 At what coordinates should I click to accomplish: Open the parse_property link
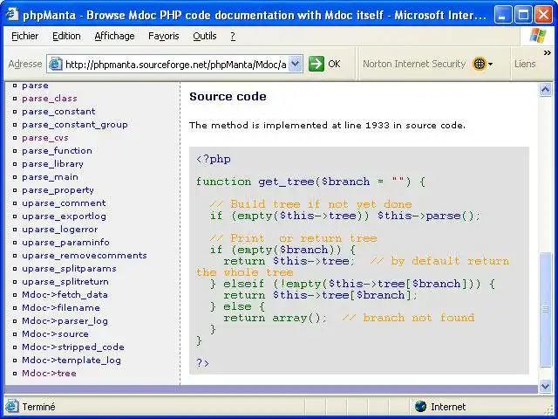tap(58, 190)
